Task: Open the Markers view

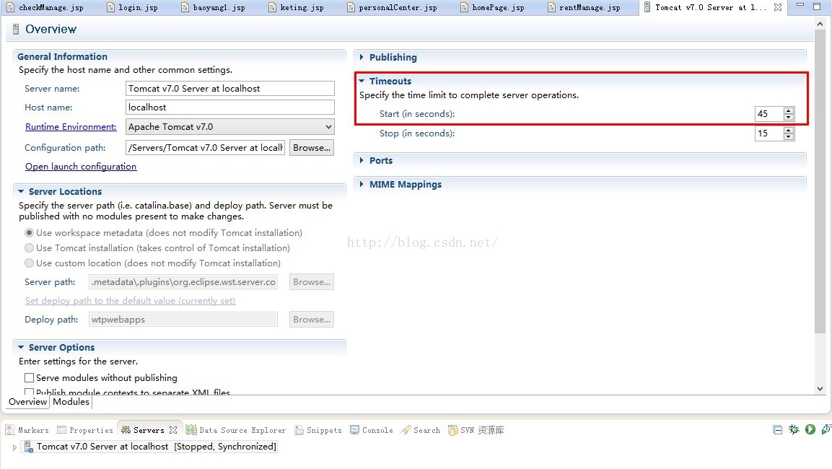Action: (x=27, y=430)
